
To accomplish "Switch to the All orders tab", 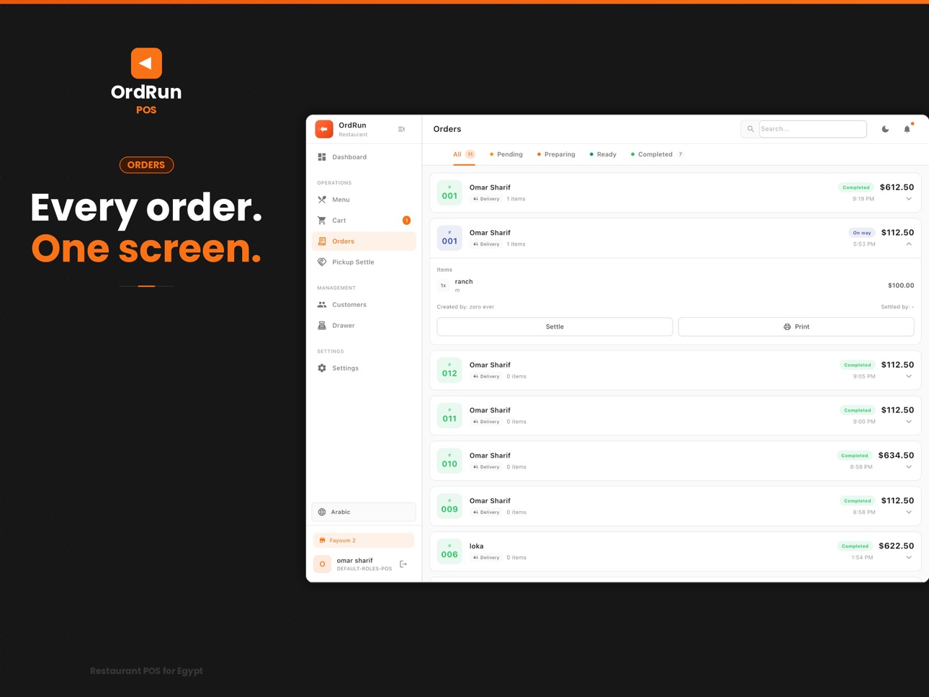I will [464, 155].
